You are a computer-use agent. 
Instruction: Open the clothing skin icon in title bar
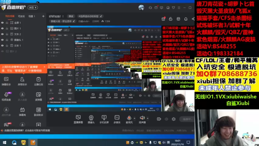pyautogui.click(x=174, y=7)
